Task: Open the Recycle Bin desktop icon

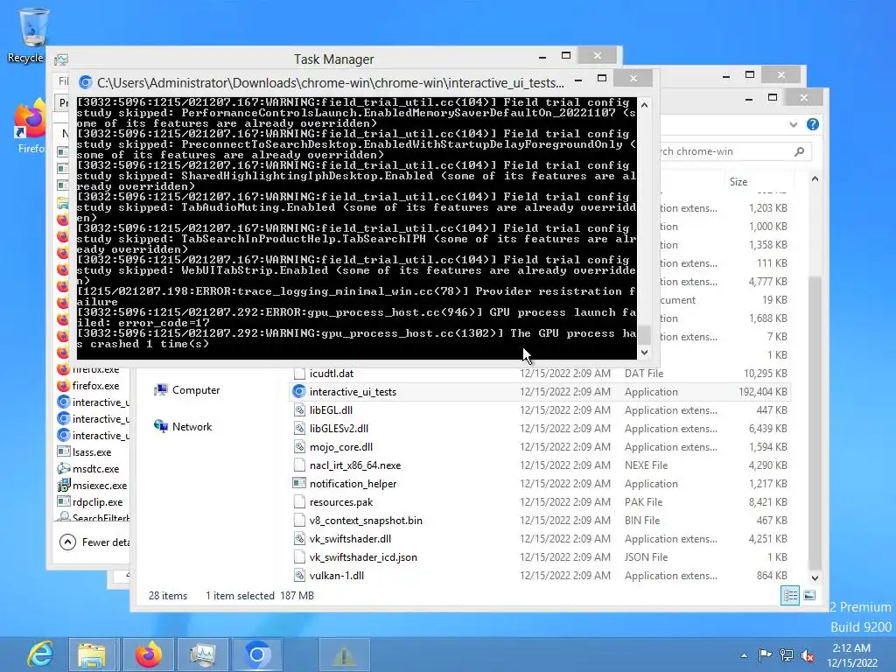Action: [x=32, y=35]
